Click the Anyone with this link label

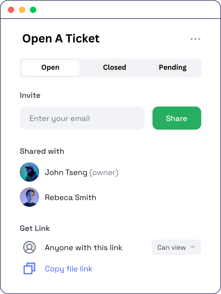tap(84, 248)
